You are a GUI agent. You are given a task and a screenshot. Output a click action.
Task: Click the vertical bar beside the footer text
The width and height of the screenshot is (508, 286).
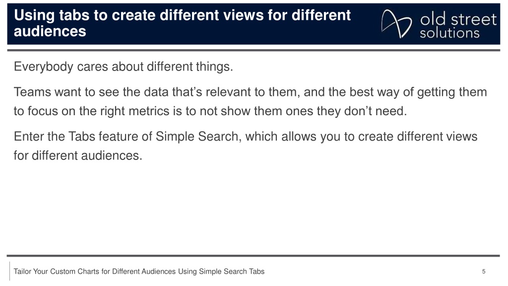(x=10, y=271)
